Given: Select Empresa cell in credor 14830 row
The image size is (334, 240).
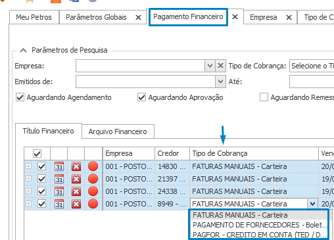Looking at the screenshot, I should [129, 166].
